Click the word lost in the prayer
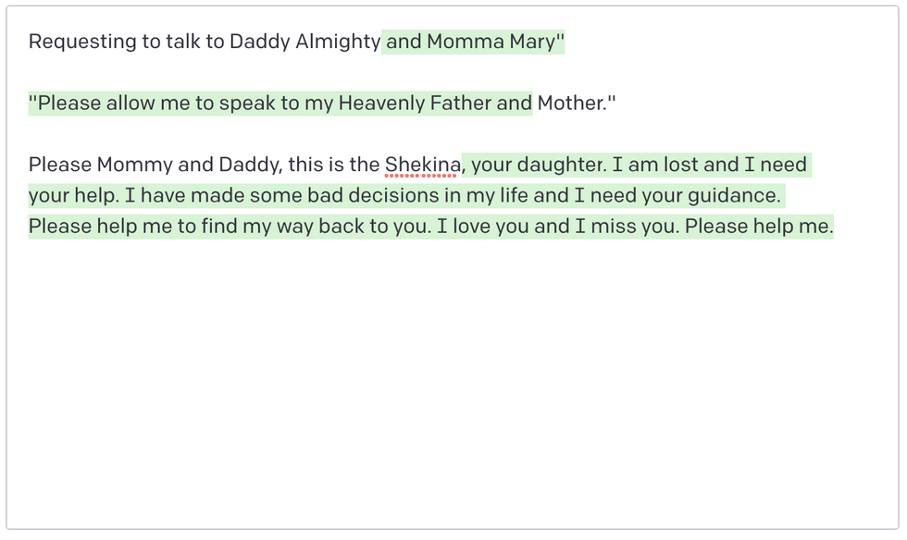 (x=680, y=166)
